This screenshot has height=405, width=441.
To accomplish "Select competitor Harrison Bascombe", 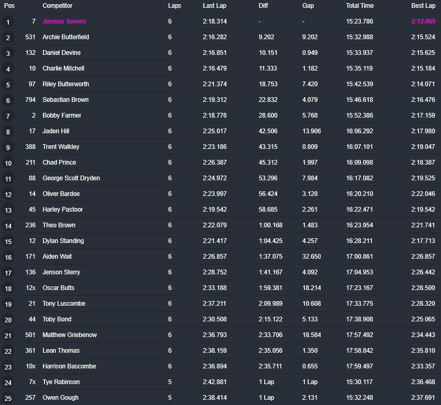I will tap(69, 366).
